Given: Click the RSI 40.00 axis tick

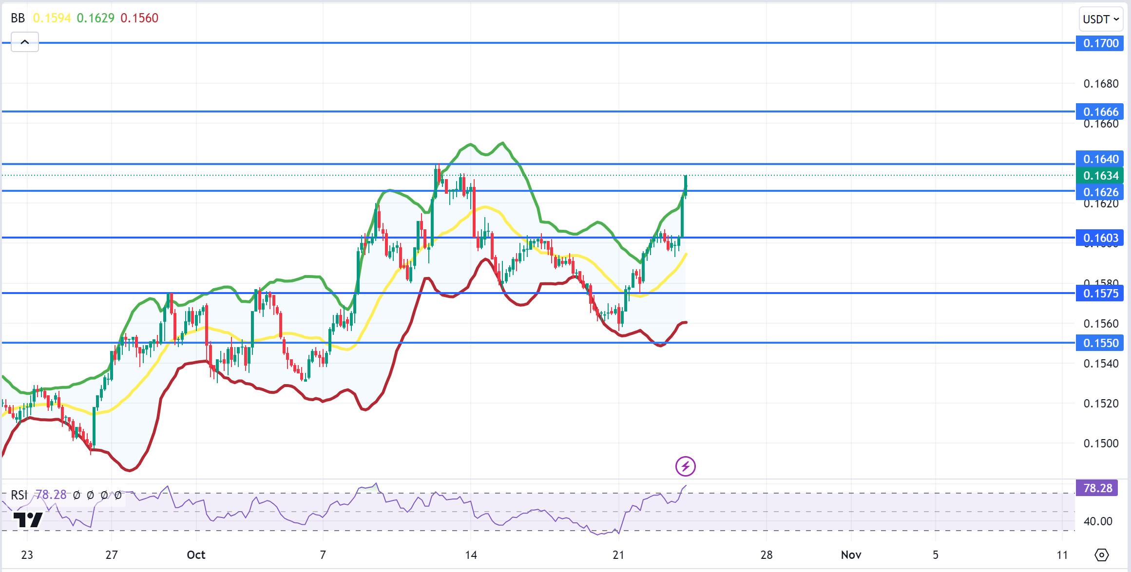Looking at the screenshot, I should pos(1098,521).
